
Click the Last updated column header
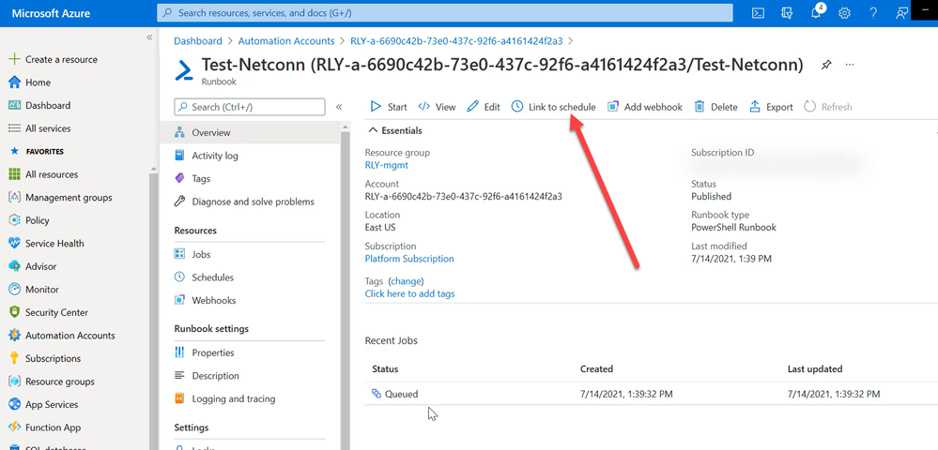pyautogui.click(x=815, y=368)
